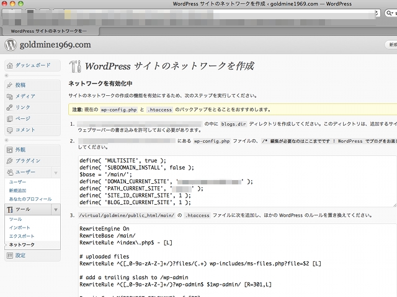Click the blogs.dir code label

coord(233,124)
